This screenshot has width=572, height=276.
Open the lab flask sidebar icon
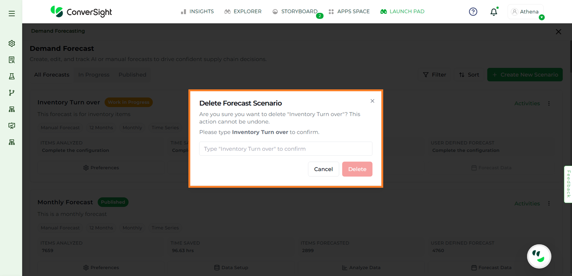pos(12,76)
